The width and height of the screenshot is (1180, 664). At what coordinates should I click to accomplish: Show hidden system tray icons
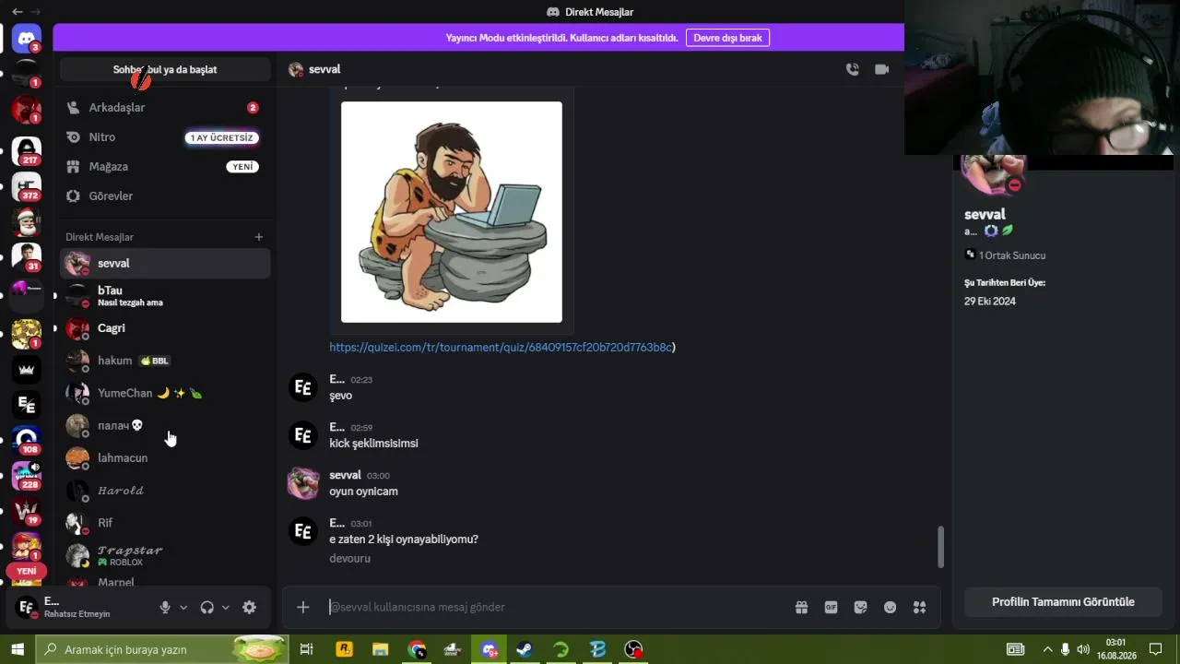point(1047,649)
